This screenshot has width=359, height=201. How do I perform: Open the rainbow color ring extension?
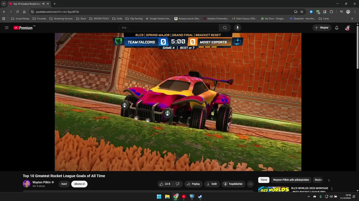point(325,12)
